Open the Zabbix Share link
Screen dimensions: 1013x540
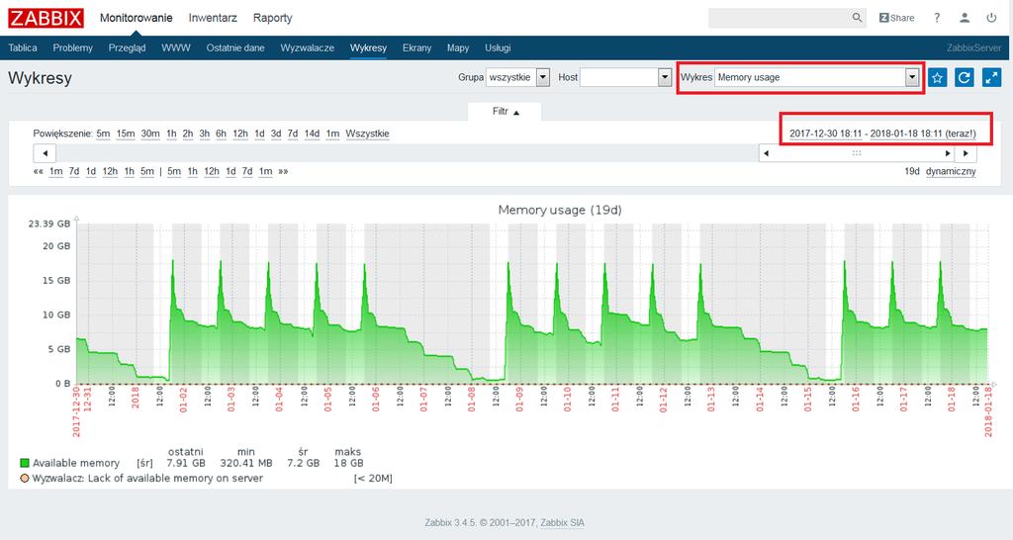coord(896,18)
